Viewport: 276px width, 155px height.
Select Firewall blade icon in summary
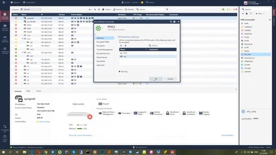click(103, 104)
